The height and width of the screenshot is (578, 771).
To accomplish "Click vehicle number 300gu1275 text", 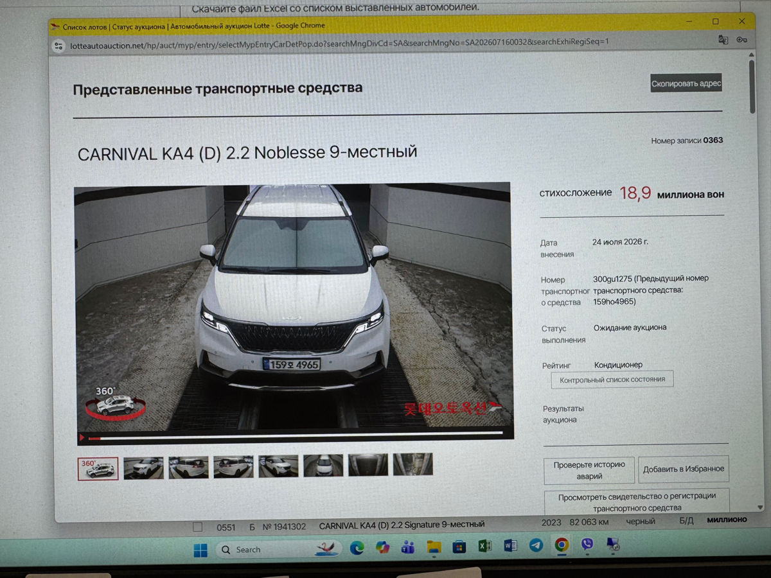I will click(613, 279).
